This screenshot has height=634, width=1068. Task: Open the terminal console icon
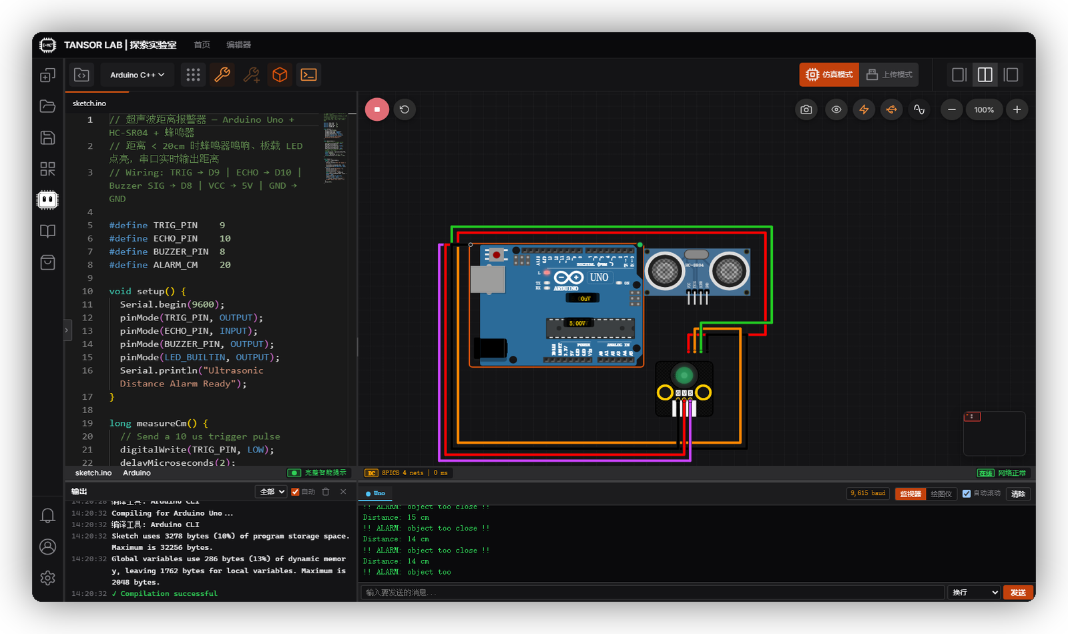tap(308, 75)
